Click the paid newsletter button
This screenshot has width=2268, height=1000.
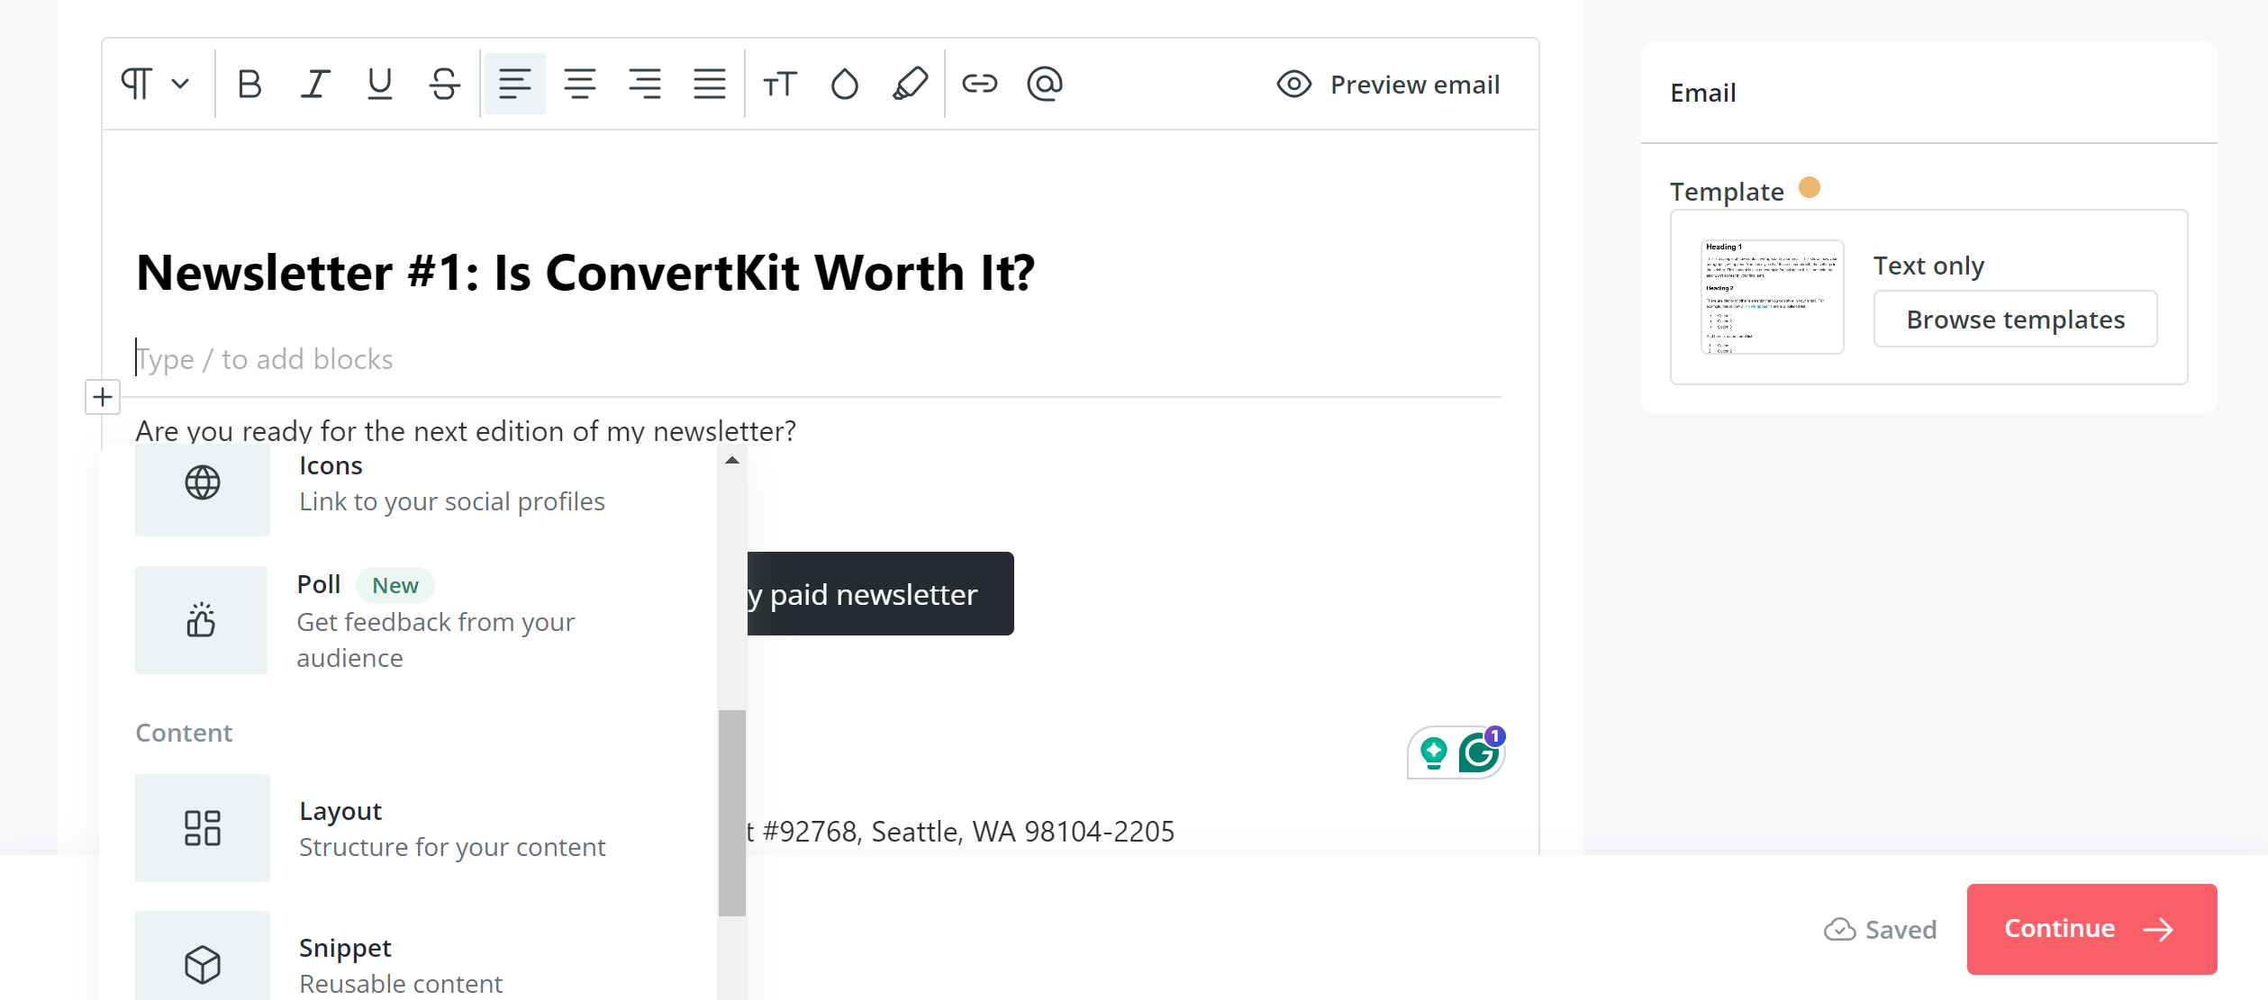880,594
